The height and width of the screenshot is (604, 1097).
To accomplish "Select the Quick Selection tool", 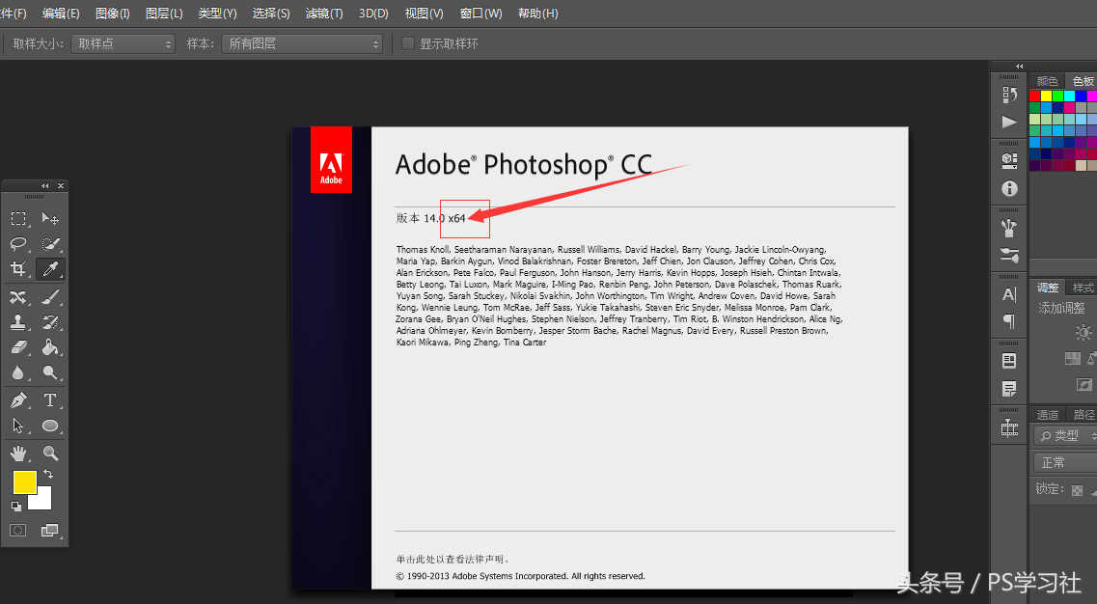I will point(49,244).
